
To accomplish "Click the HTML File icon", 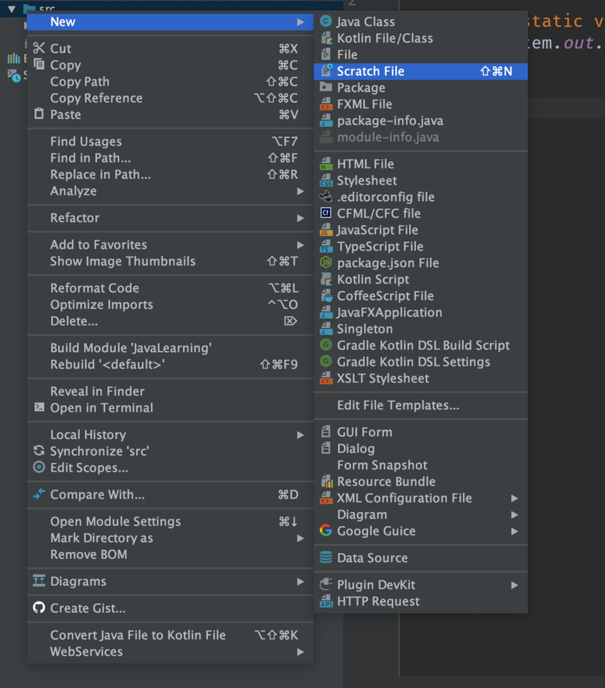I will point(326,164).
